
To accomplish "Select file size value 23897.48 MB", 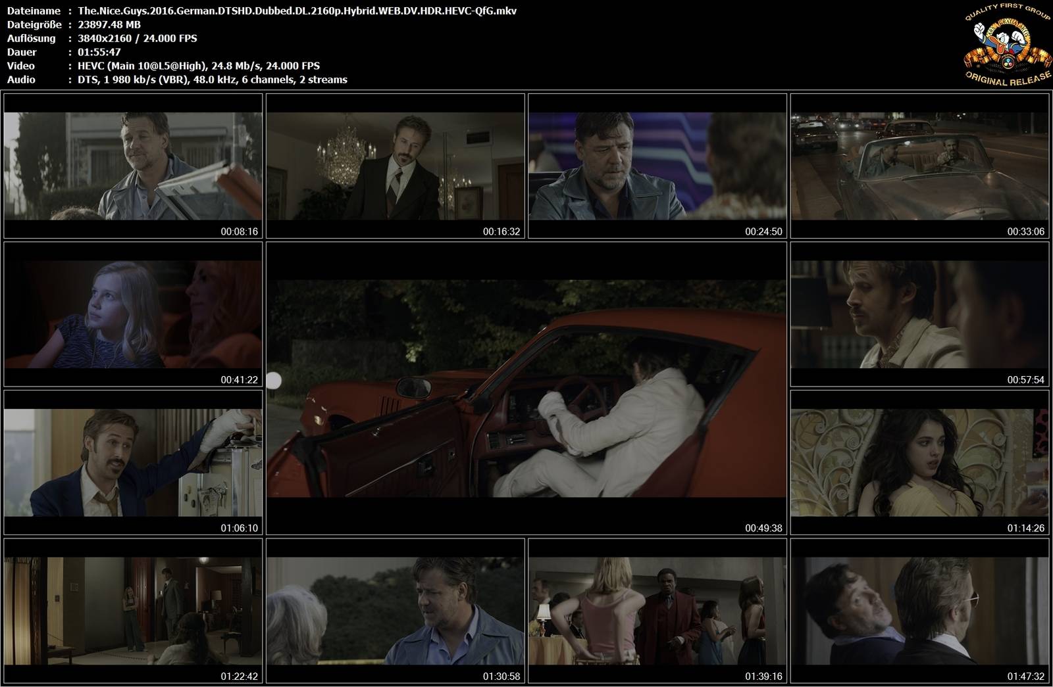I will pyautogui.click(x=109, y=24).
